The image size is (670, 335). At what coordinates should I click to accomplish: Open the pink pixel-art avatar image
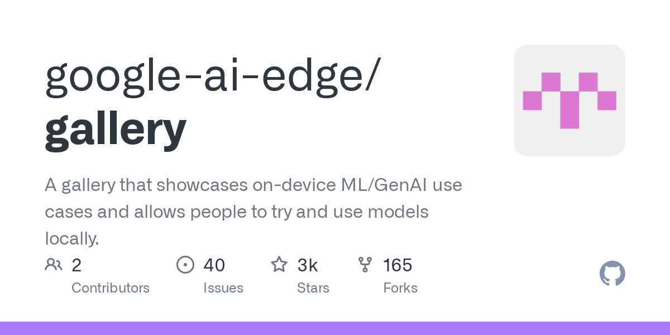tap(569, 100)
